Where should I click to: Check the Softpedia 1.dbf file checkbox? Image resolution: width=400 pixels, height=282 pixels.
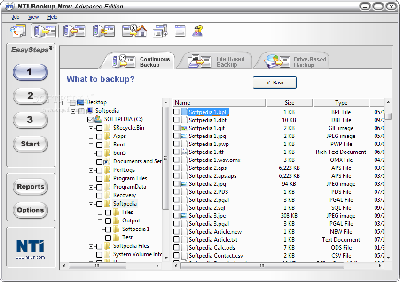pyautogui.click(x=176, y=120)
